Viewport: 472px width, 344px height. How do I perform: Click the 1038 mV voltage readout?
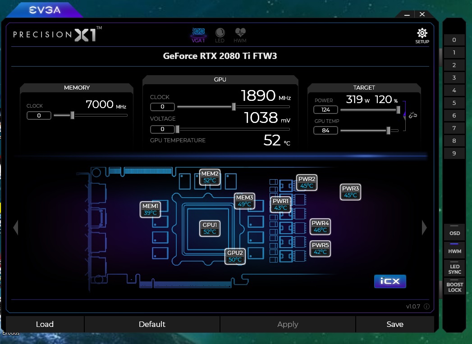[267, 118]
